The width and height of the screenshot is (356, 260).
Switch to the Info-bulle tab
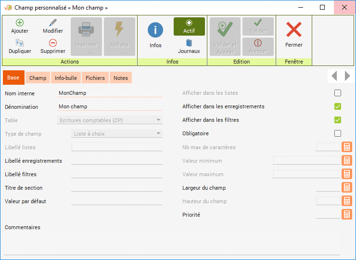(66, 78)
